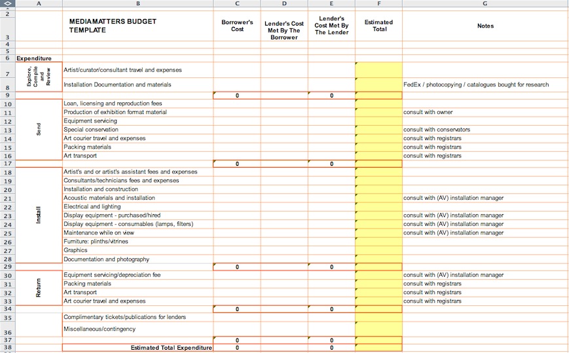Click Furniture: plinths/vitrines cell
This screenshot has height=353, width=569.
(x=138, y=241)
